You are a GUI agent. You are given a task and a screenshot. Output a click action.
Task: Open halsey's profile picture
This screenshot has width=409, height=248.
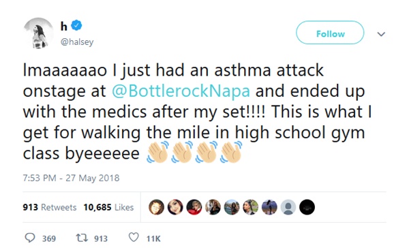pos(38,33)
